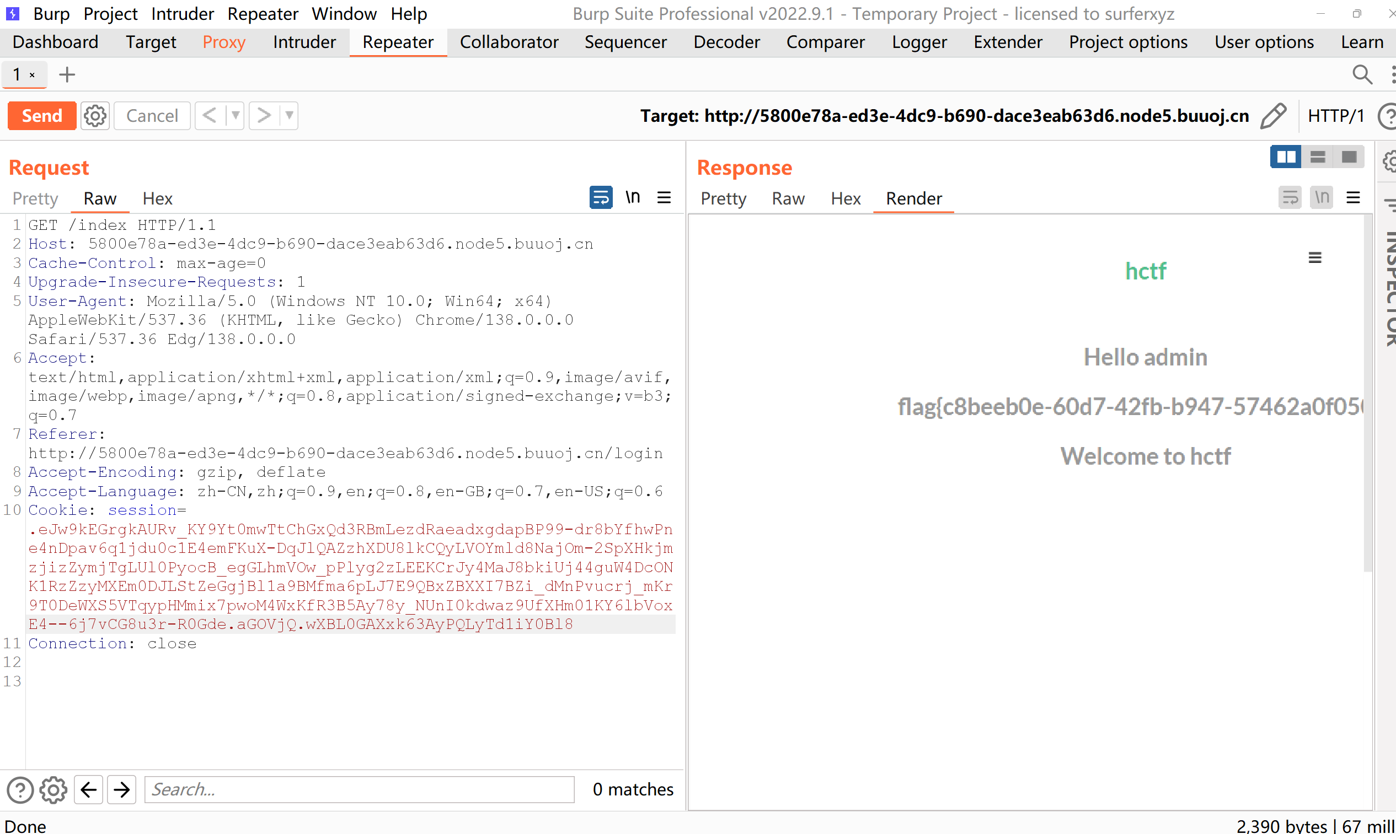The height and width of the screenshot is (834, 1396).
Task: Switch response view to Raw tab
Action: [788, 198]
